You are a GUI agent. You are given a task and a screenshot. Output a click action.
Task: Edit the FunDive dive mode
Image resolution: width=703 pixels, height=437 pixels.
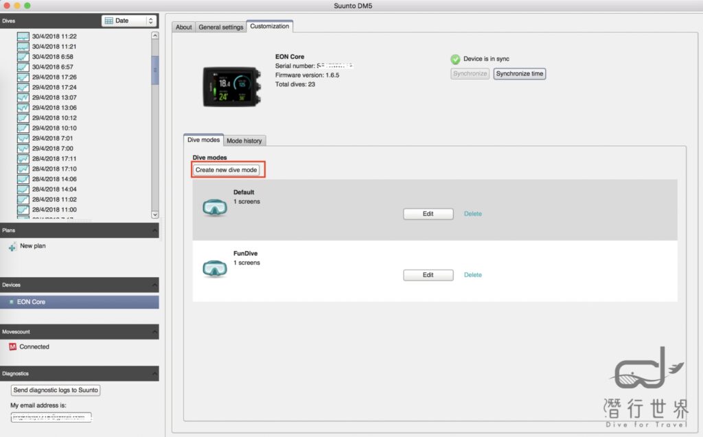tap(428, 274)
